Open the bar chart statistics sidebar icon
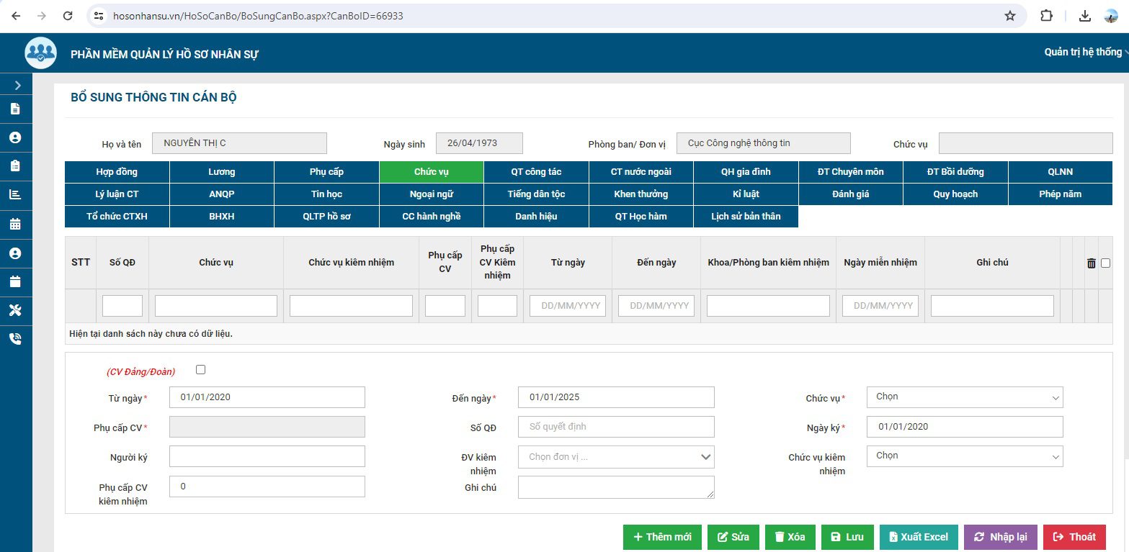This screenshot has width=1129, height=552. (x=15, y=194)
